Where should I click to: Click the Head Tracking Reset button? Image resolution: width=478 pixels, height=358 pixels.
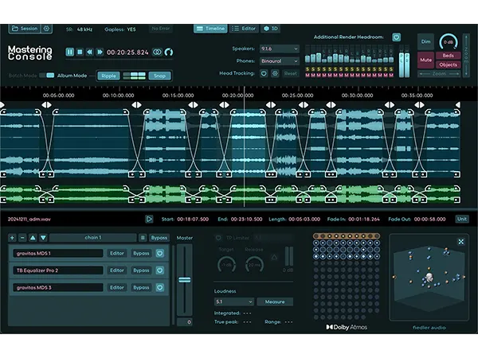click(x=290, y=73)
